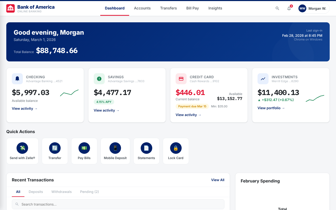This screenshot has height=210, width=336.
Task: Lock Card using the padlock quick action
Action: pyautogui.click(x=176, y=148)
